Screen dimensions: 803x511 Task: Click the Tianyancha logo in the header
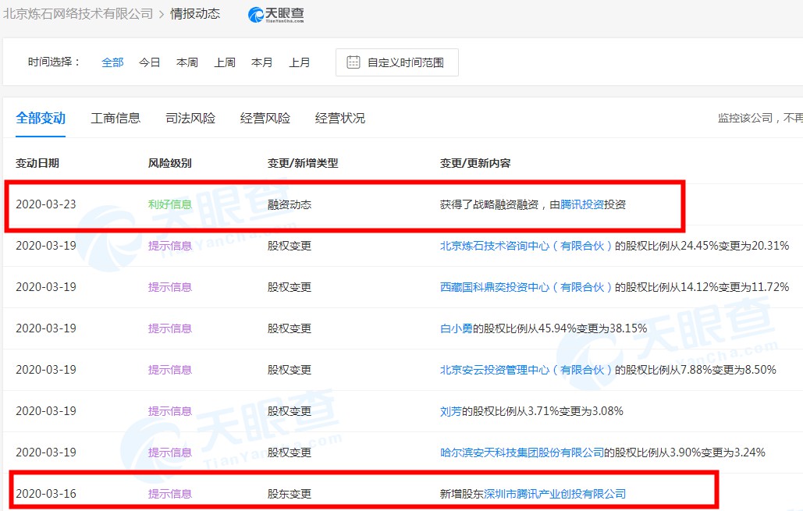click(276, 14)
